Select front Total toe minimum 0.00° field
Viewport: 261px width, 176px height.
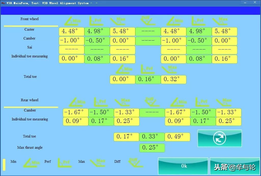coord(123,79)
